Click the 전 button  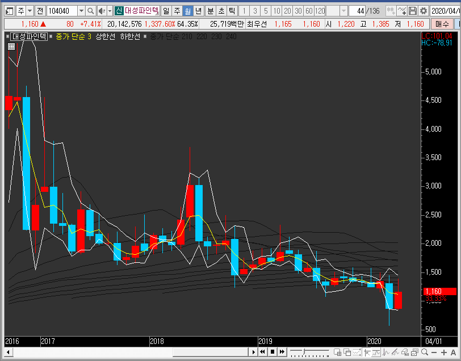(40, 11)
